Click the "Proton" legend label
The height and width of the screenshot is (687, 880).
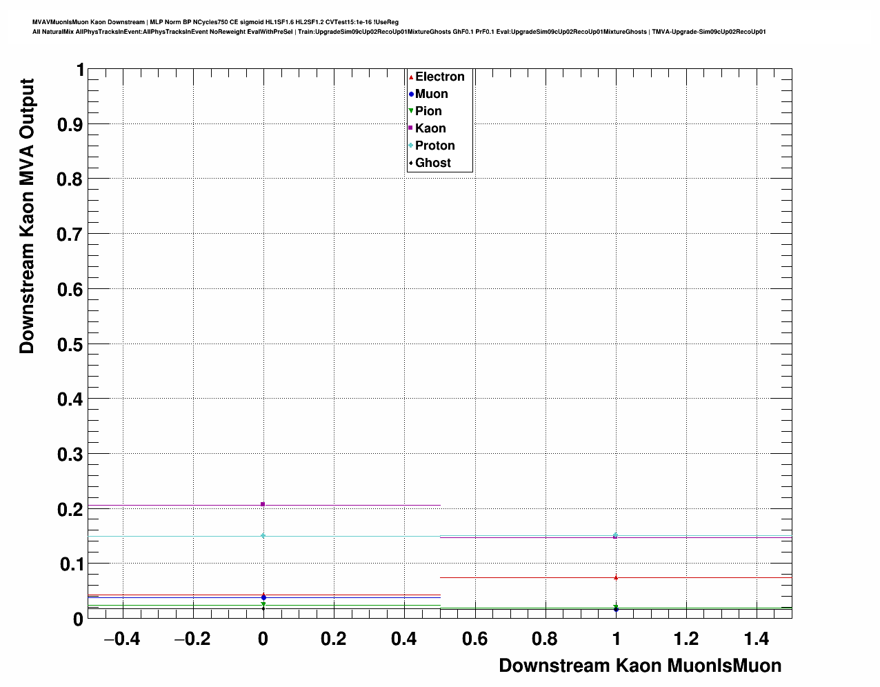pyautogui.click(x=435, y=146)
